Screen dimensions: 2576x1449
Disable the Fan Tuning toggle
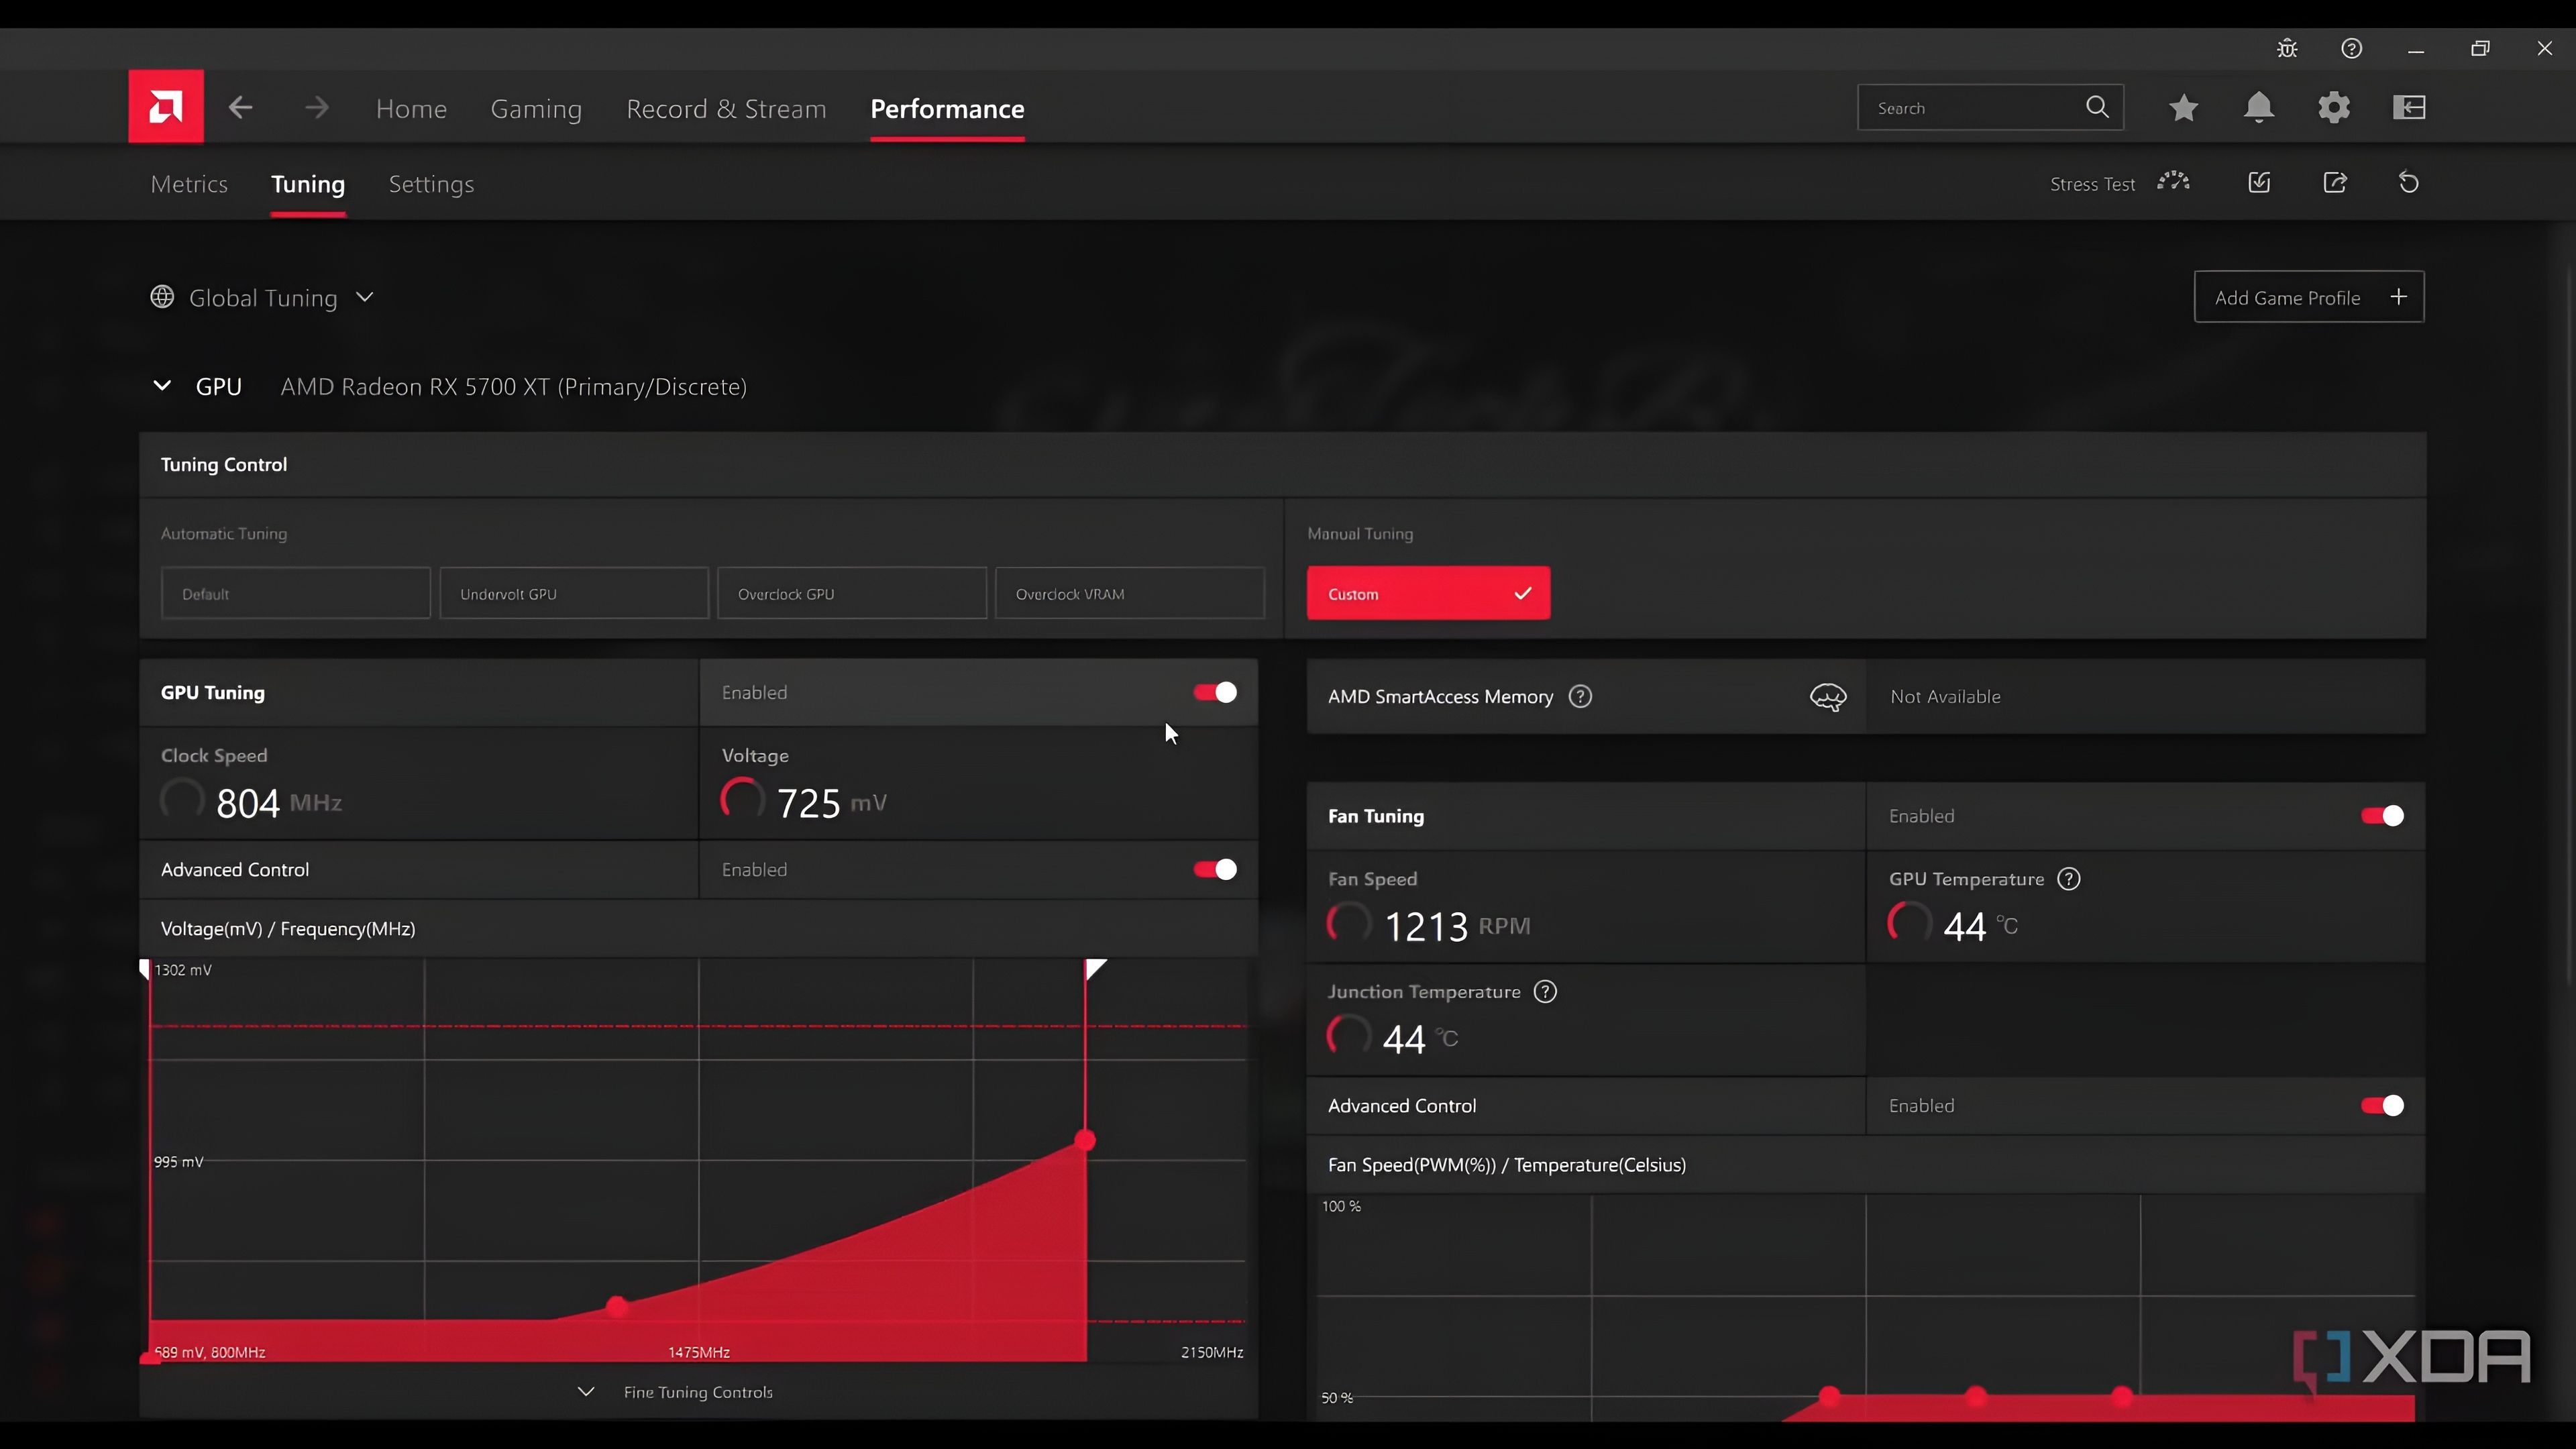pos(2382,816)
